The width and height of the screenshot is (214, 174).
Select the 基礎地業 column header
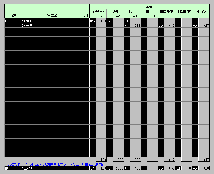pyautogui.click(x=166, y=12)
